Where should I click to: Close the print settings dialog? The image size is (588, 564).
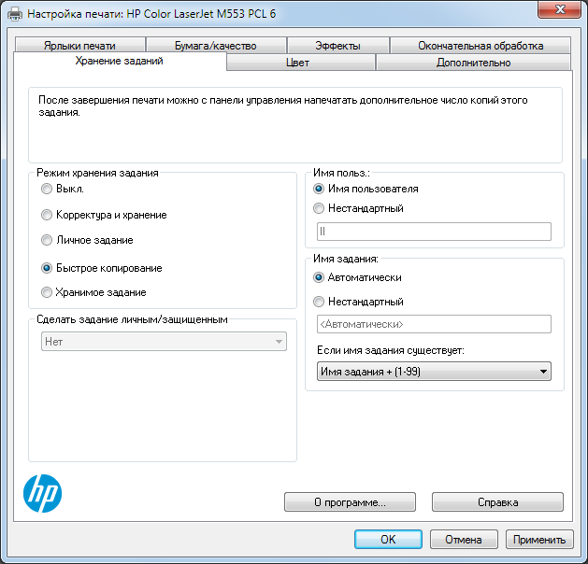pos(564,11)
